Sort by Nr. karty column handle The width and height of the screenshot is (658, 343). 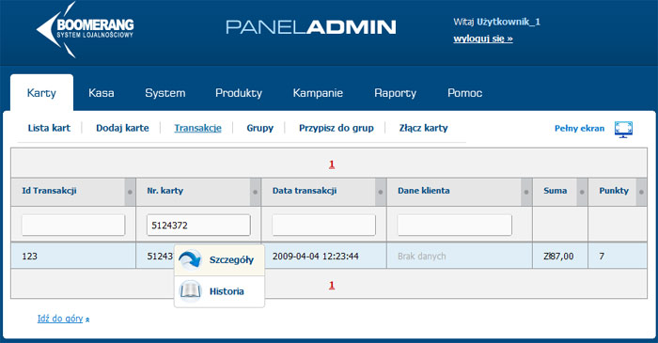tap(255, 192)
